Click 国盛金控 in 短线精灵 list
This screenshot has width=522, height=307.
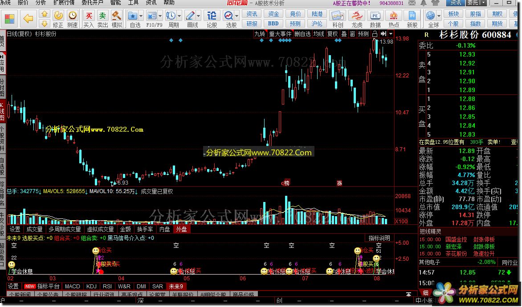tap(456, 239)
